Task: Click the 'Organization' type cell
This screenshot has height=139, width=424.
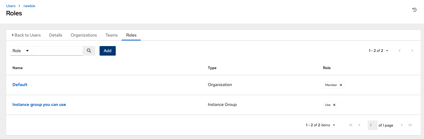Action: click(220, 85)
